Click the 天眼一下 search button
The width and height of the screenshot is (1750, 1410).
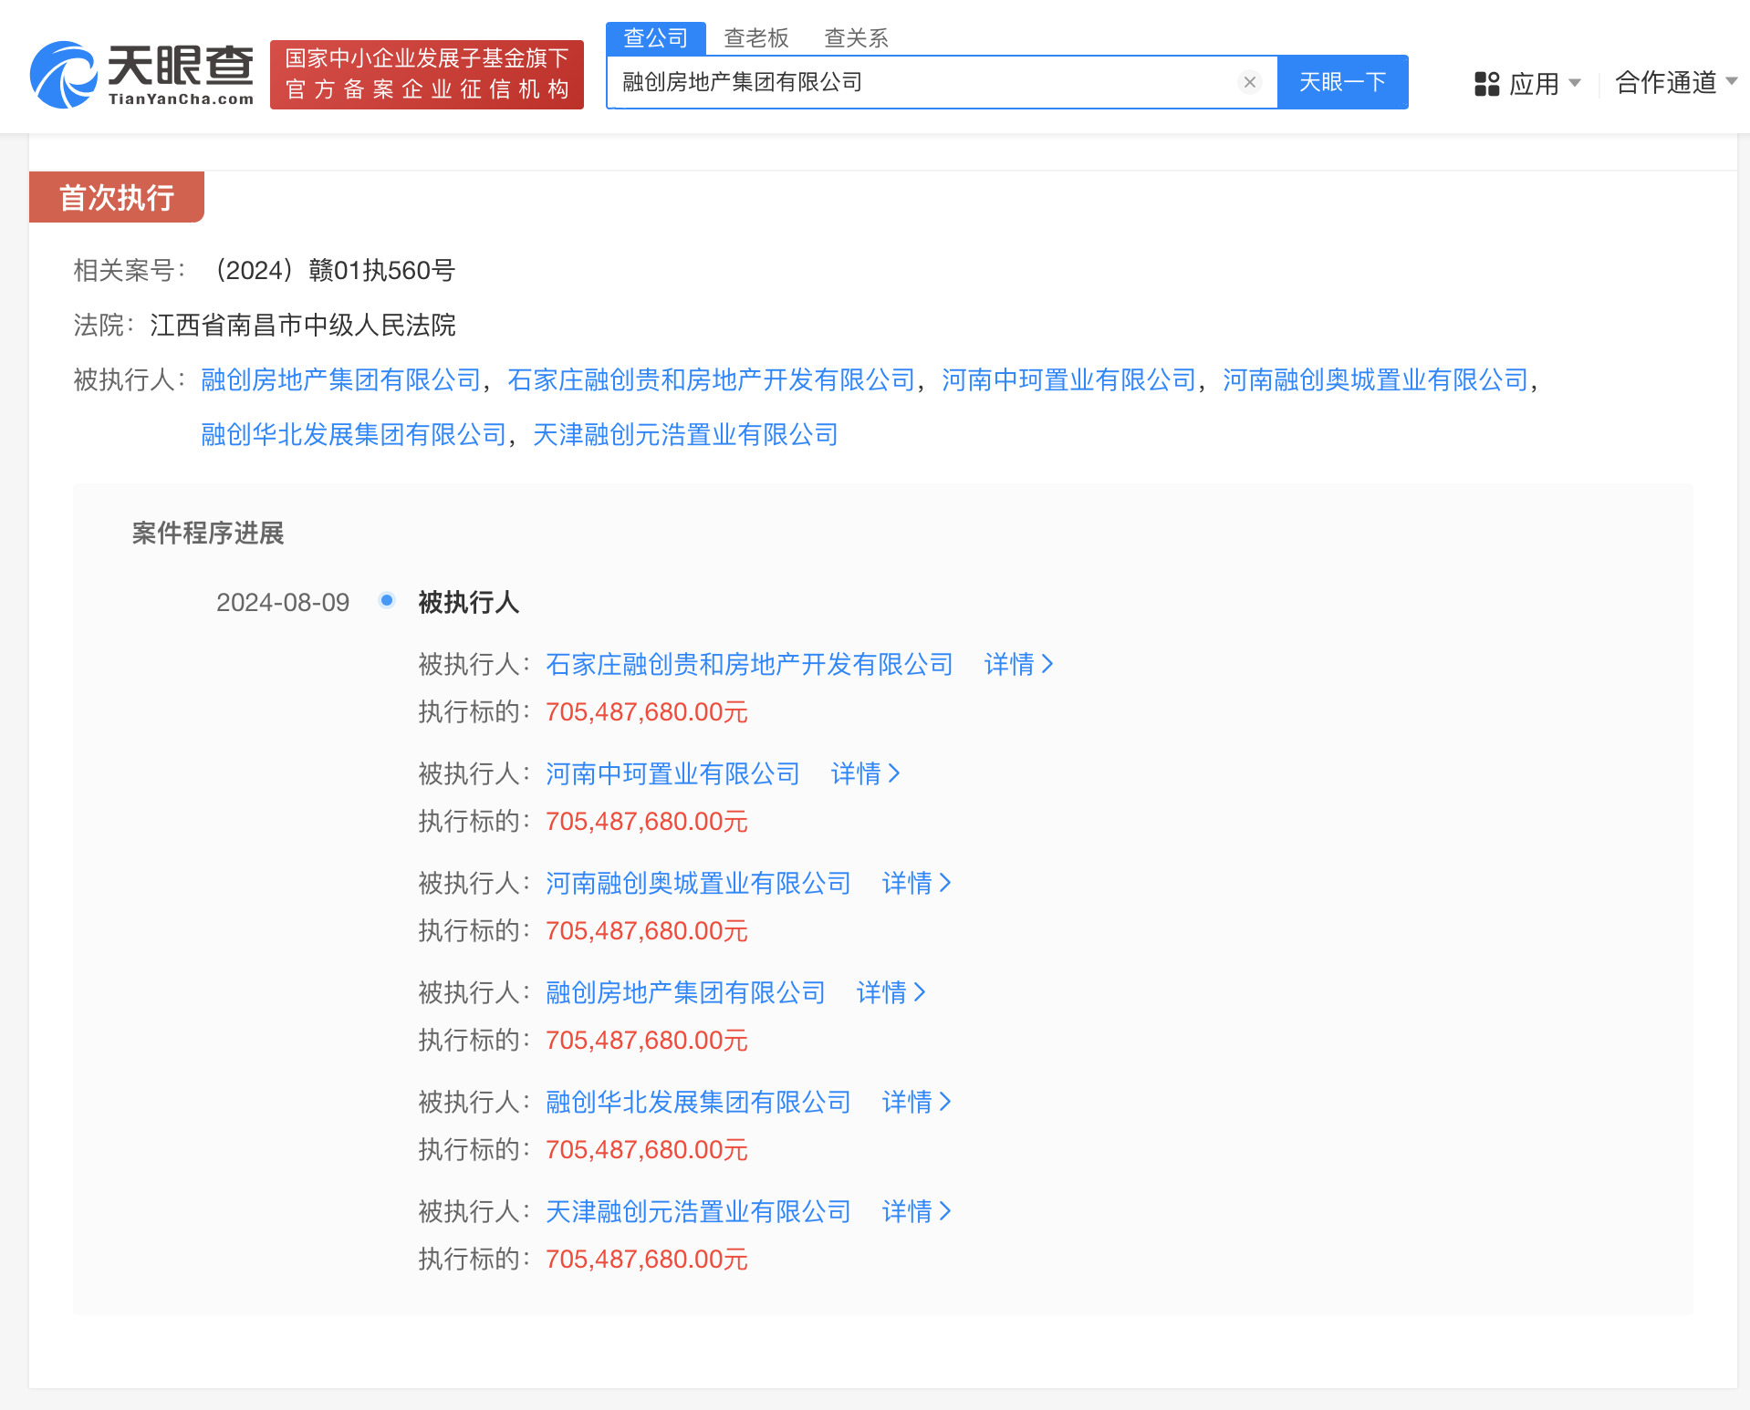point(1342,81)
